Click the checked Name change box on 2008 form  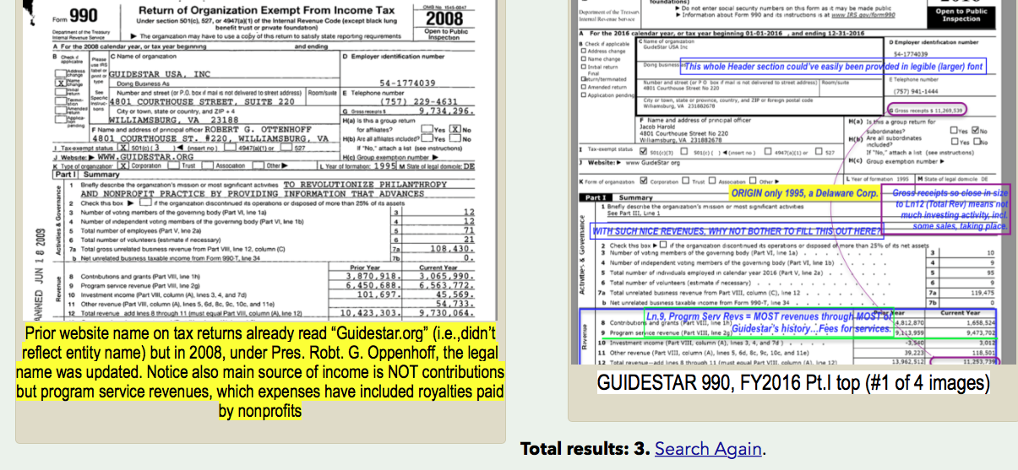(60, 84)
